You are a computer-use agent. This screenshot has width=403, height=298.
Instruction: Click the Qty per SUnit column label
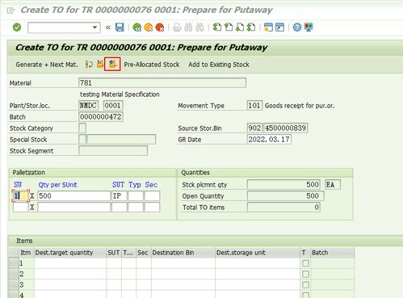click(57, 185)
